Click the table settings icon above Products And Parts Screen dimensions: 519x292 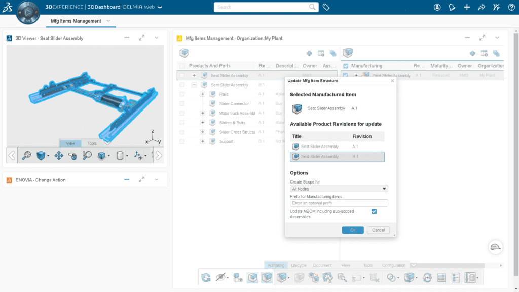coord(321,53)
